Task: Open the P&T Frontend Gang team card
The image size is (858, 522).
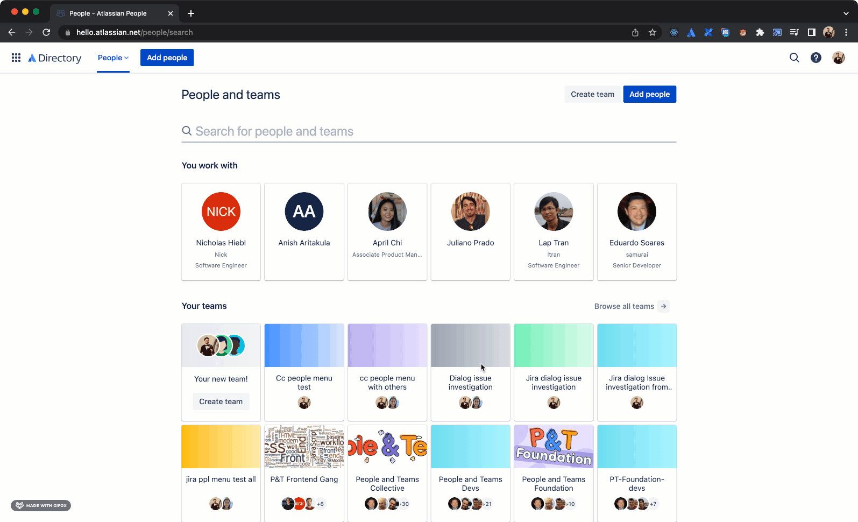Action: coord(304,473)
